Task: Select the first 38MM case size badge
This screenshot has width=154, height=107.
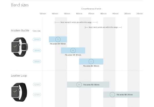Action: 37,39
